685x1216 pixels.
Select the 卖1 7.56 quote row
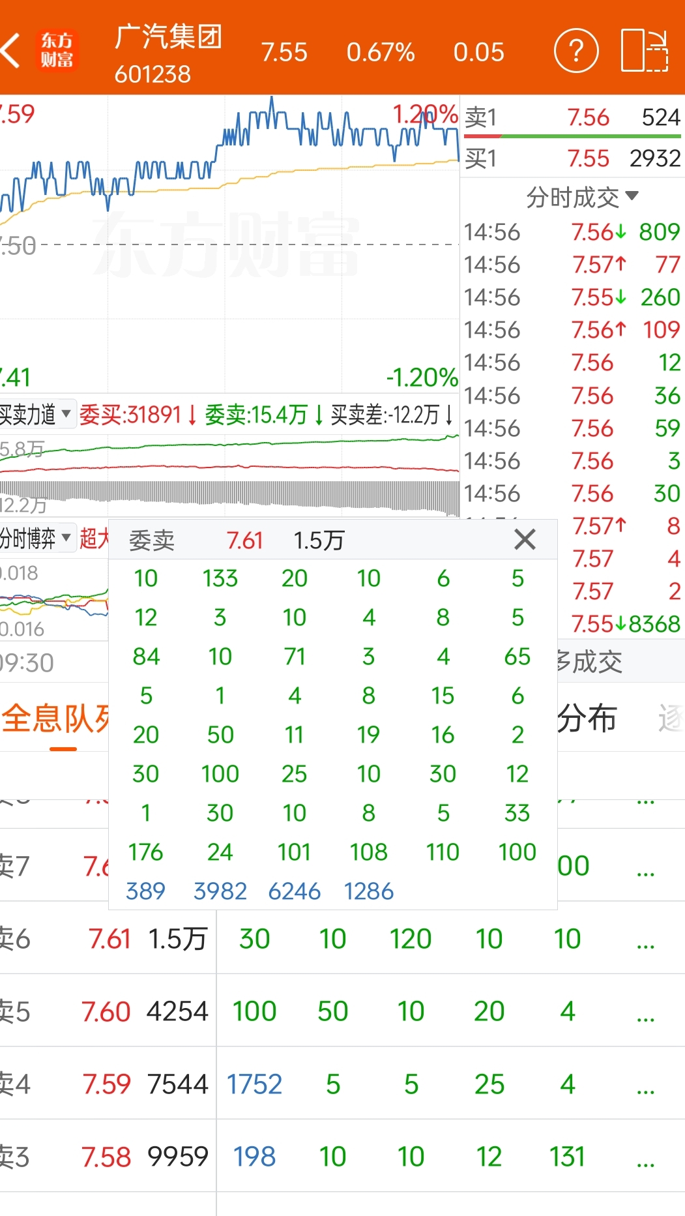[572, 117]
